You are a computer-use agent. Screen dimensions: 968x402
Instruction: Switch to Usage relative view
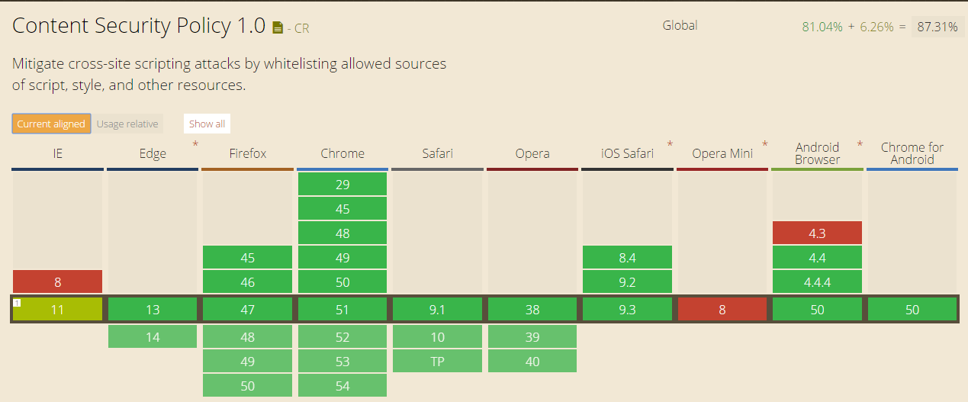(127, 124)
